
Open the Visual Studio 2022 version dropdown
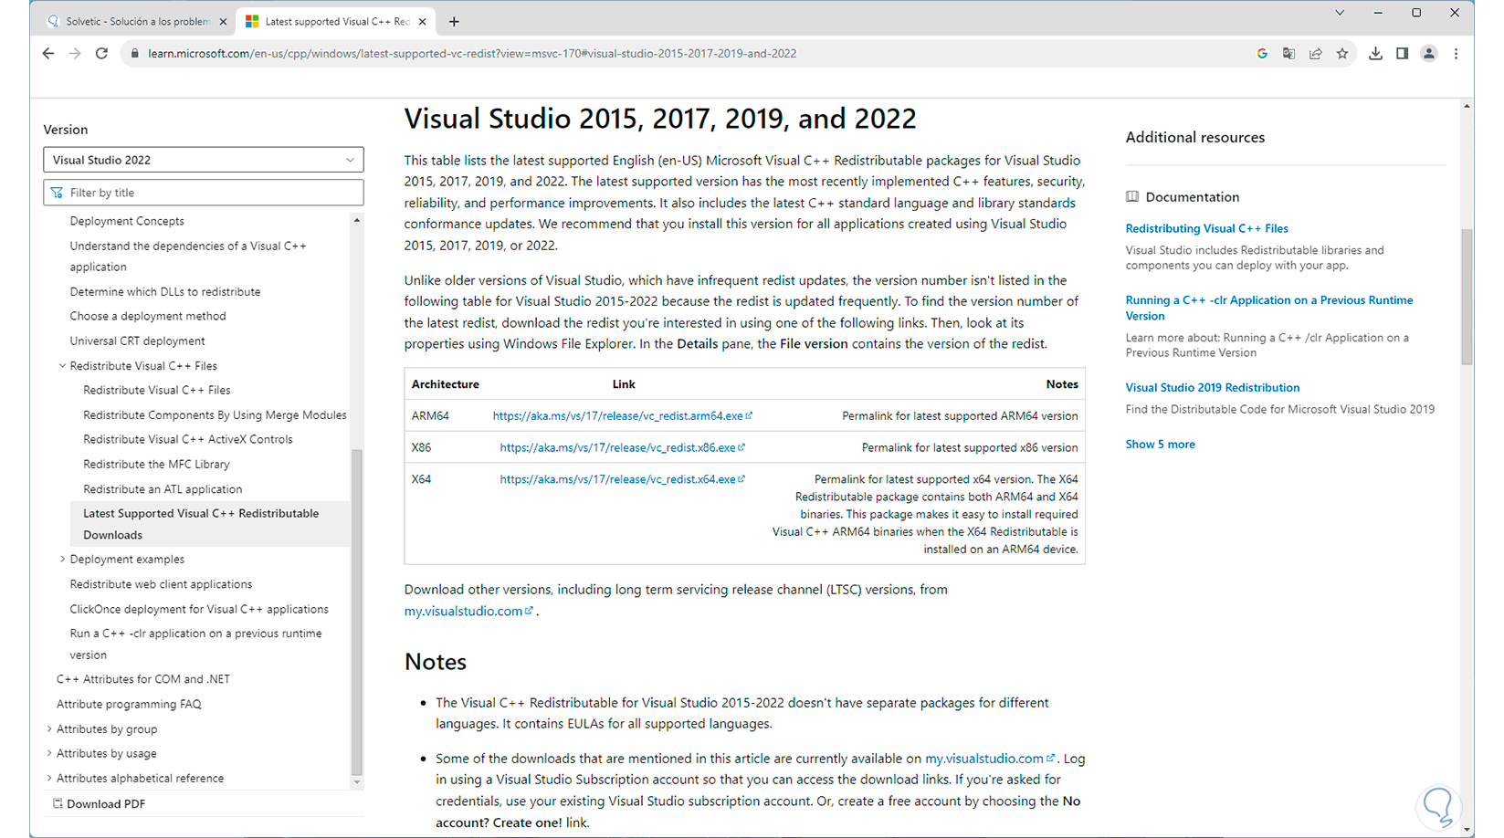click(204, 160)
